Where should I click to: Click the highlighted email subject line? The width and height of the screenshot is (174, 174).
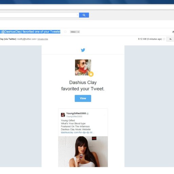[x=30, y=32]
